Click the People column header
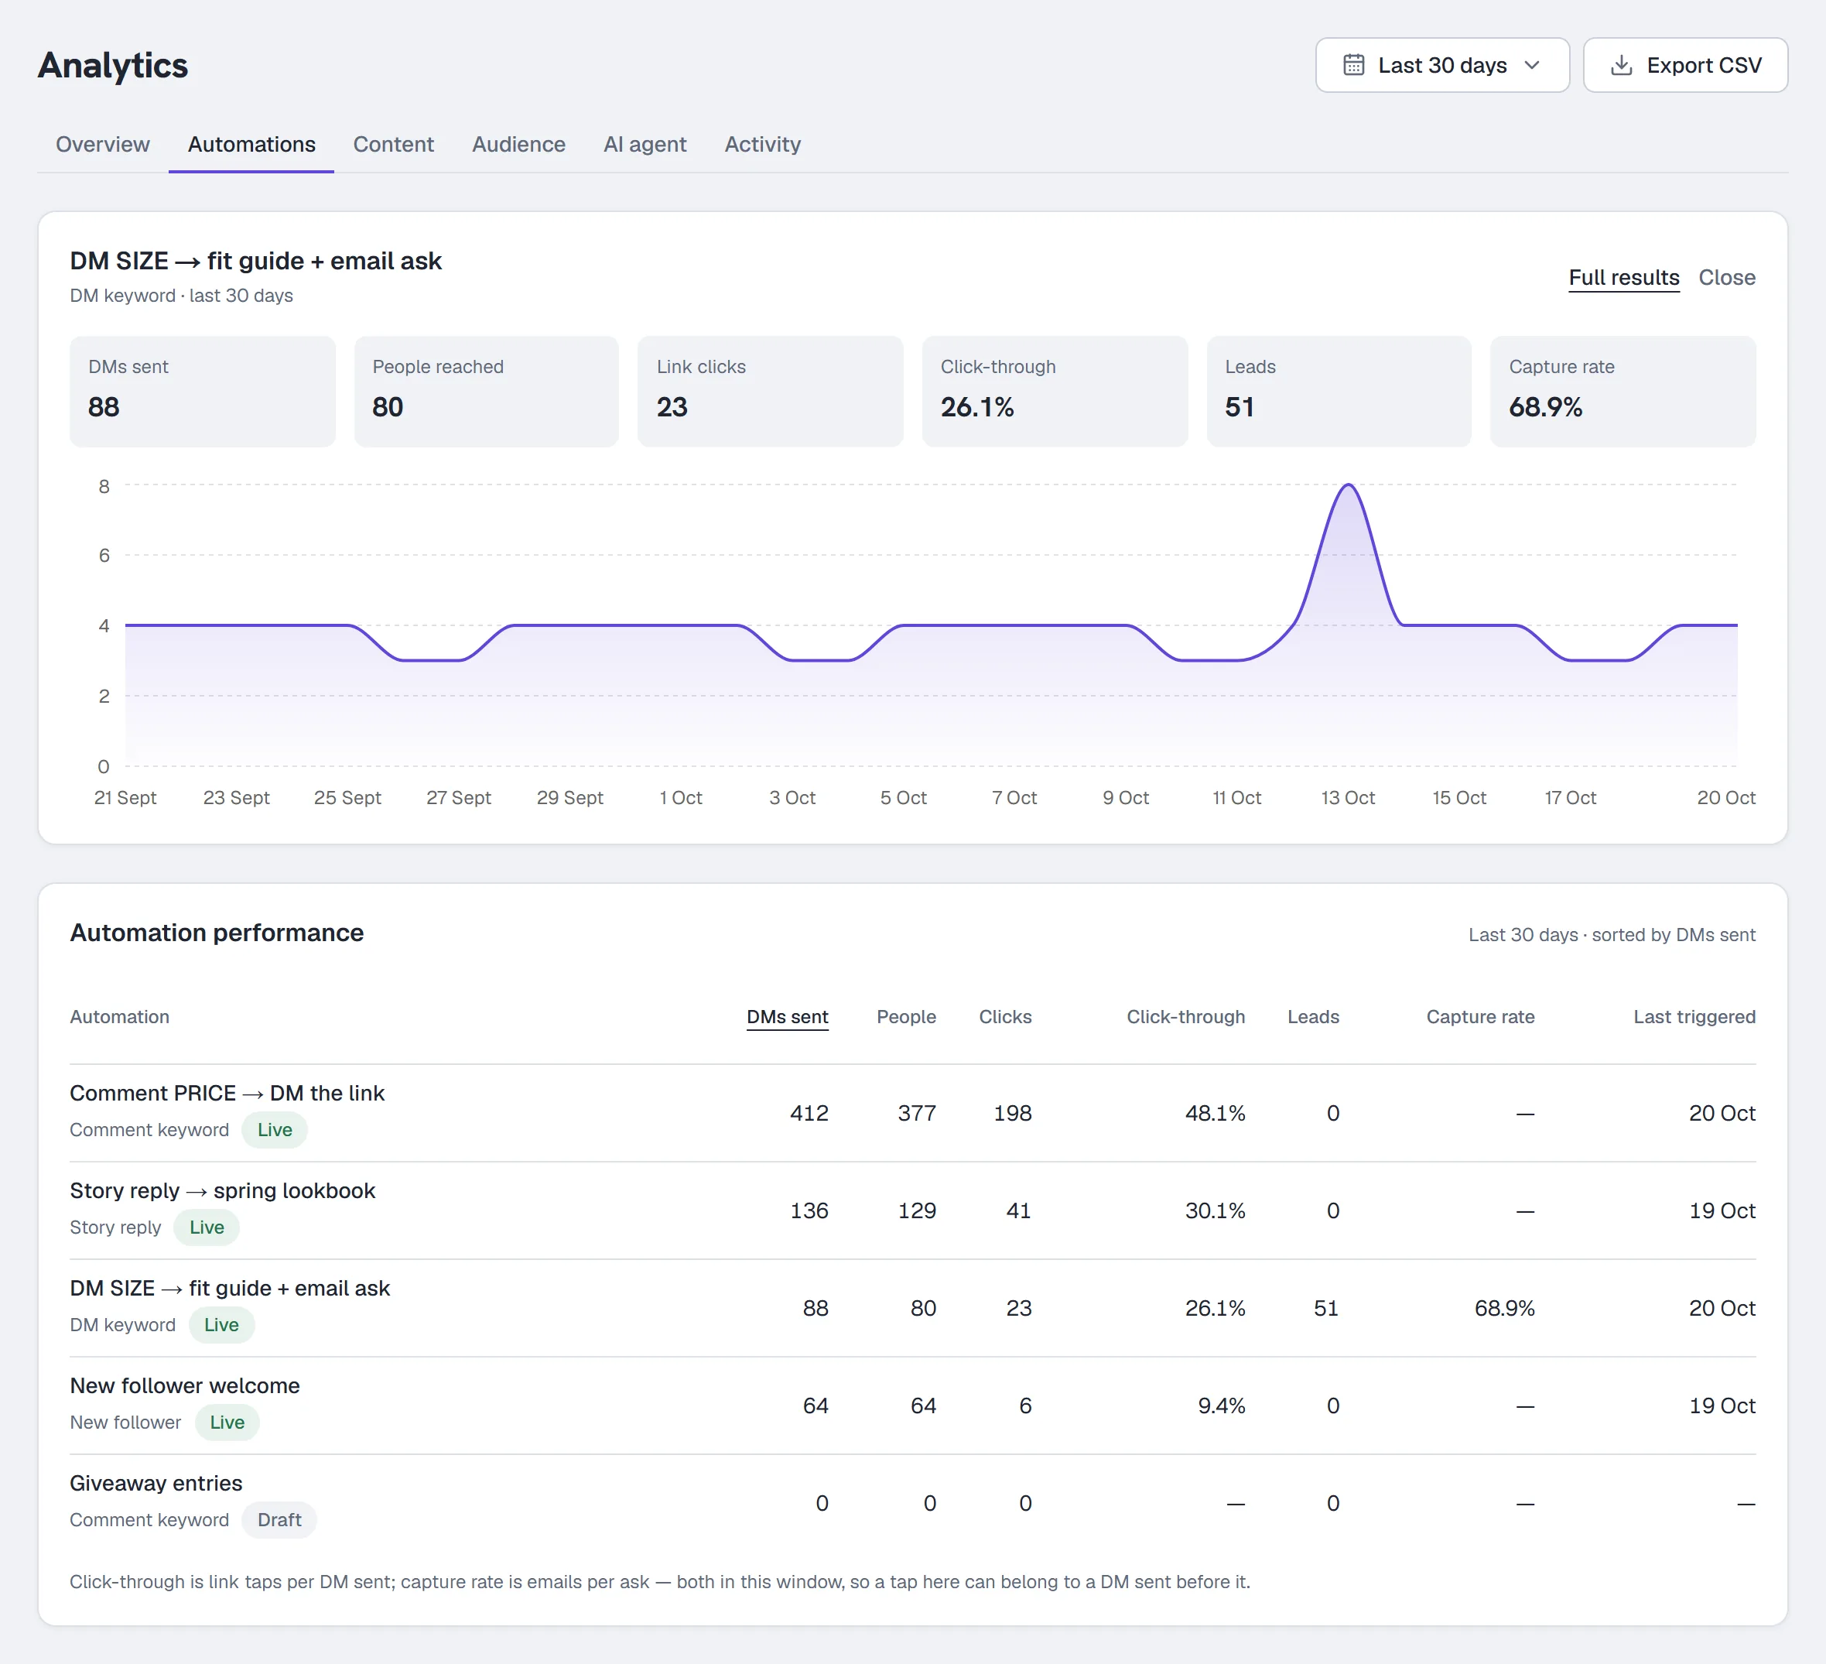The height and width of the screenshot is (1664, 1826). [906, 1016]
